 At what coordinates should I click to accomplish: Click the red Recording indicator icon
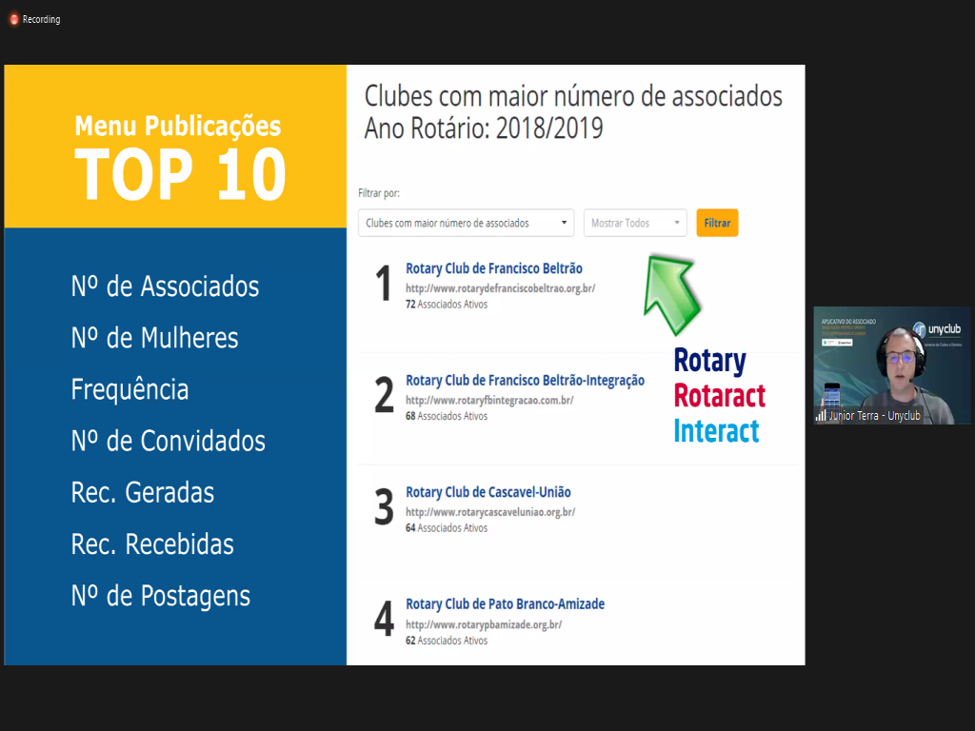14,19
